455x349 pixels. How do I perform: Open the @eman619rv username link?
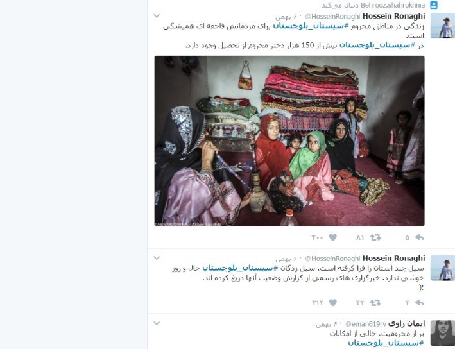[x=365, y=324]
